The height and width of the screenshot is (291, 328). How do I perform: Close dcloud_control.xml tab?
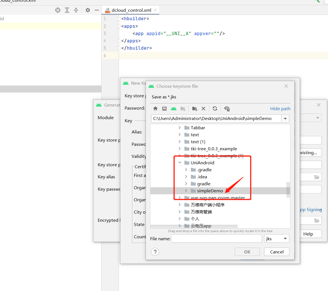tap(155, 10)
